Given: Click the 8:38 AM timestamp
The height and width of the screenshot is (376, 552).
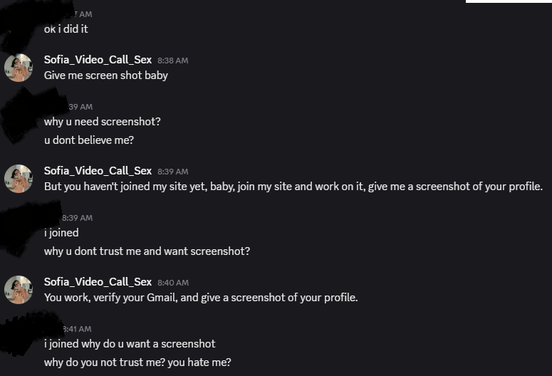Looking at the screenshot, I should click(x=172, y=61).
